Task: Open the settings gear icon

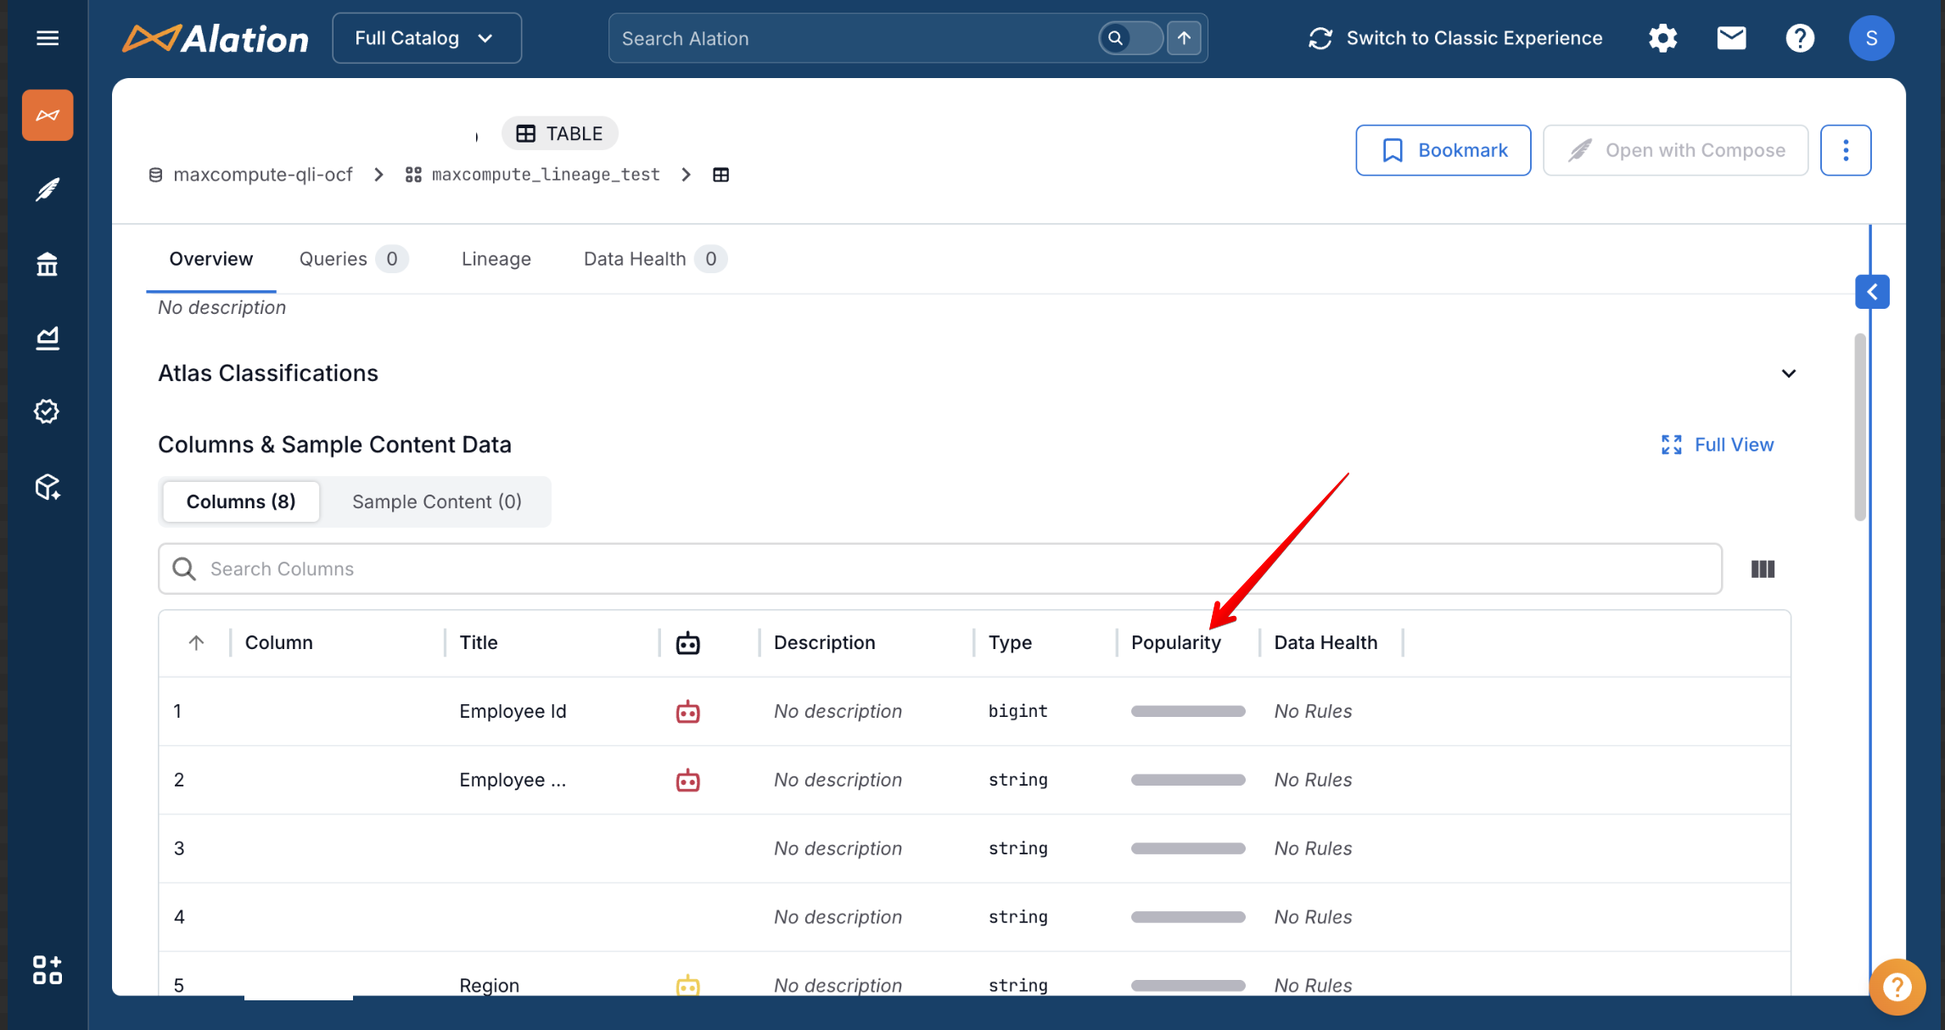Action: [1662, 38]
